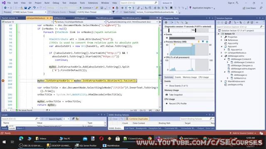This screenshot has width=266, height=149.
Task: Open Microsoft Edge from taskbar
Action: (x=21, y=139)
